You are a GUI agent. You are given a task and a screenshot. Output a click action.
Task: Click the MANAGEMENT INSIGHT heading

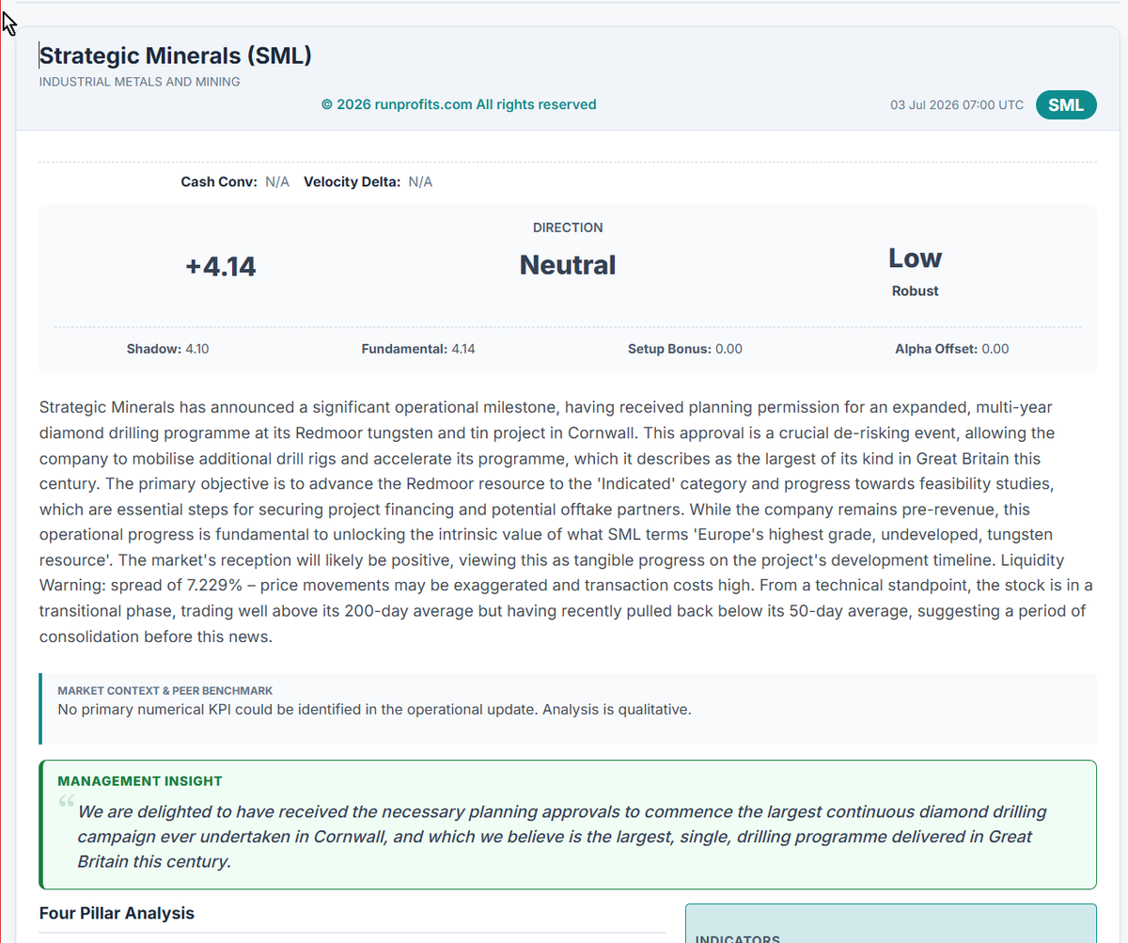[140, 780]
